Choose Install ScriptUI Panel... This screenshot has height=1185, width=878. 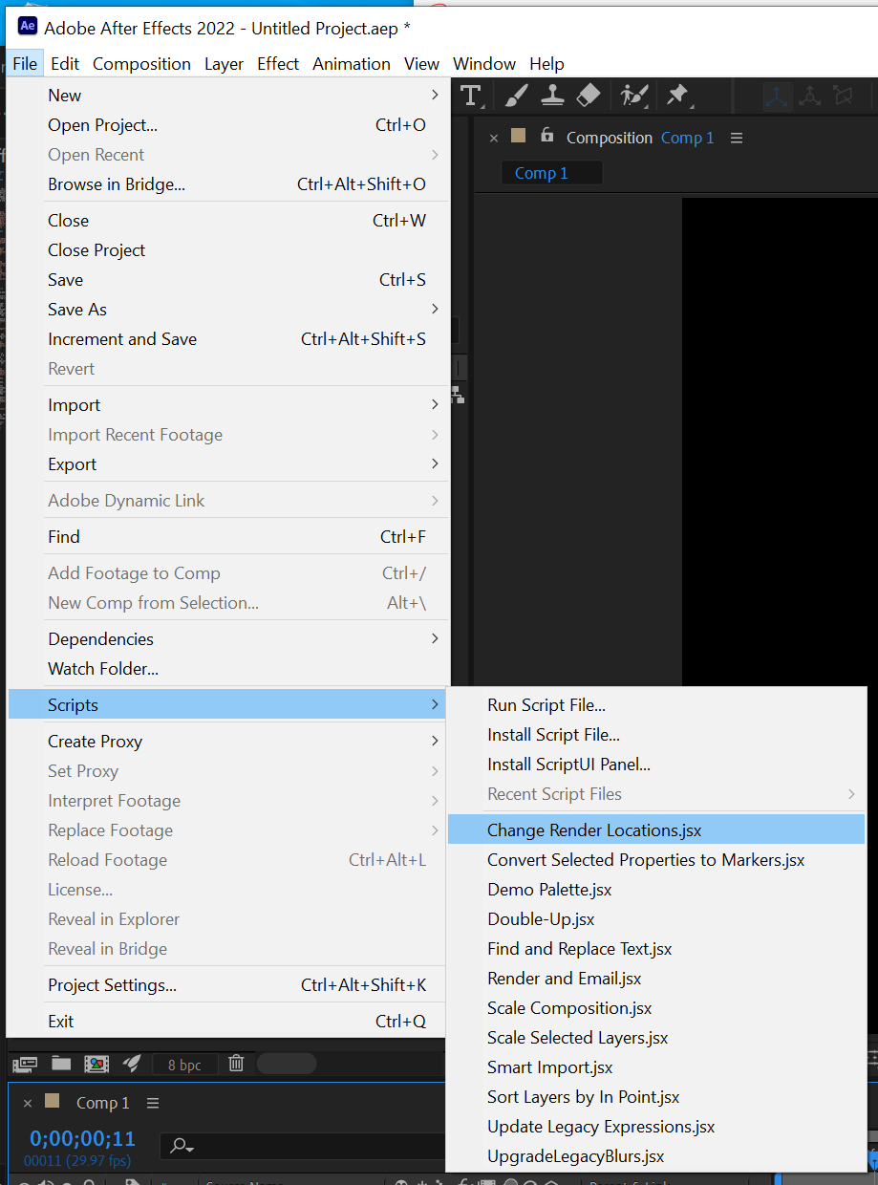[x=656, y=765]
